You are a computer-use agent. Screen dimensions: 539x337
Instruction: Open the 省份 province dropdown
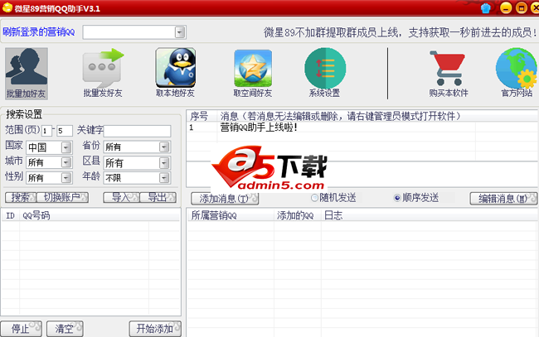pos(164,147)
